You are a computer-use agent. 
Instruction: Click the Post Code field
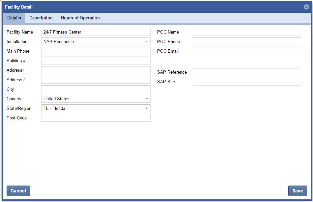(x=96, y=118)
